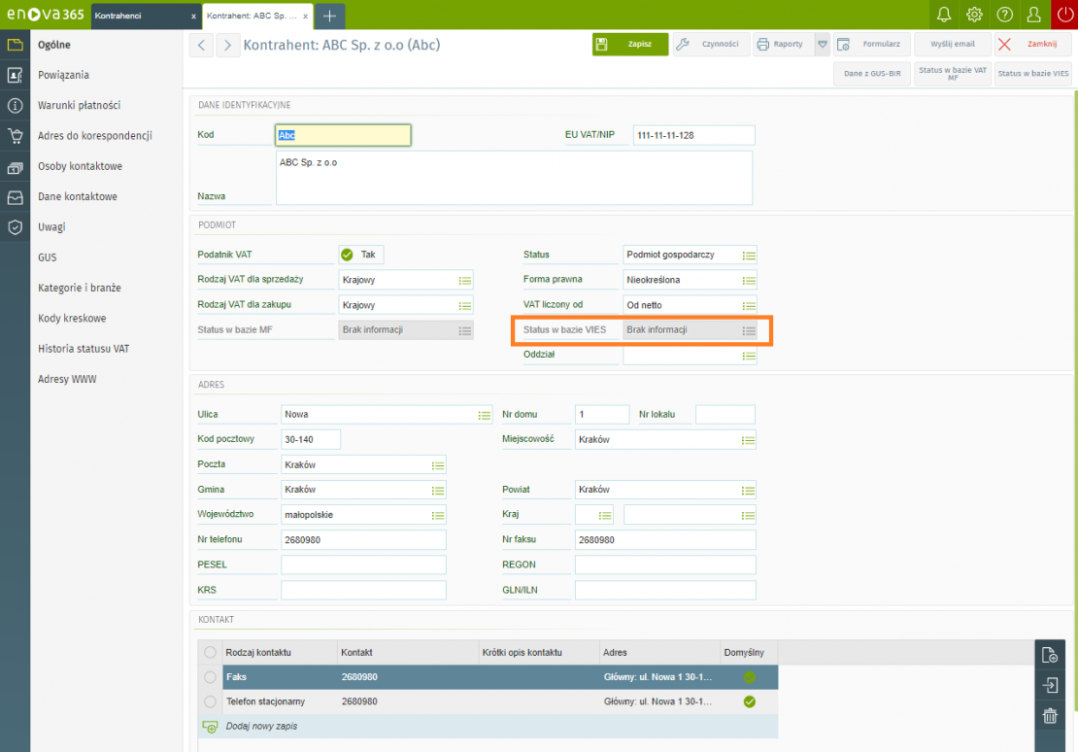Click the help question mark icon
Viewport: 1078px width, 752px height.
[x=1005, y=15]
